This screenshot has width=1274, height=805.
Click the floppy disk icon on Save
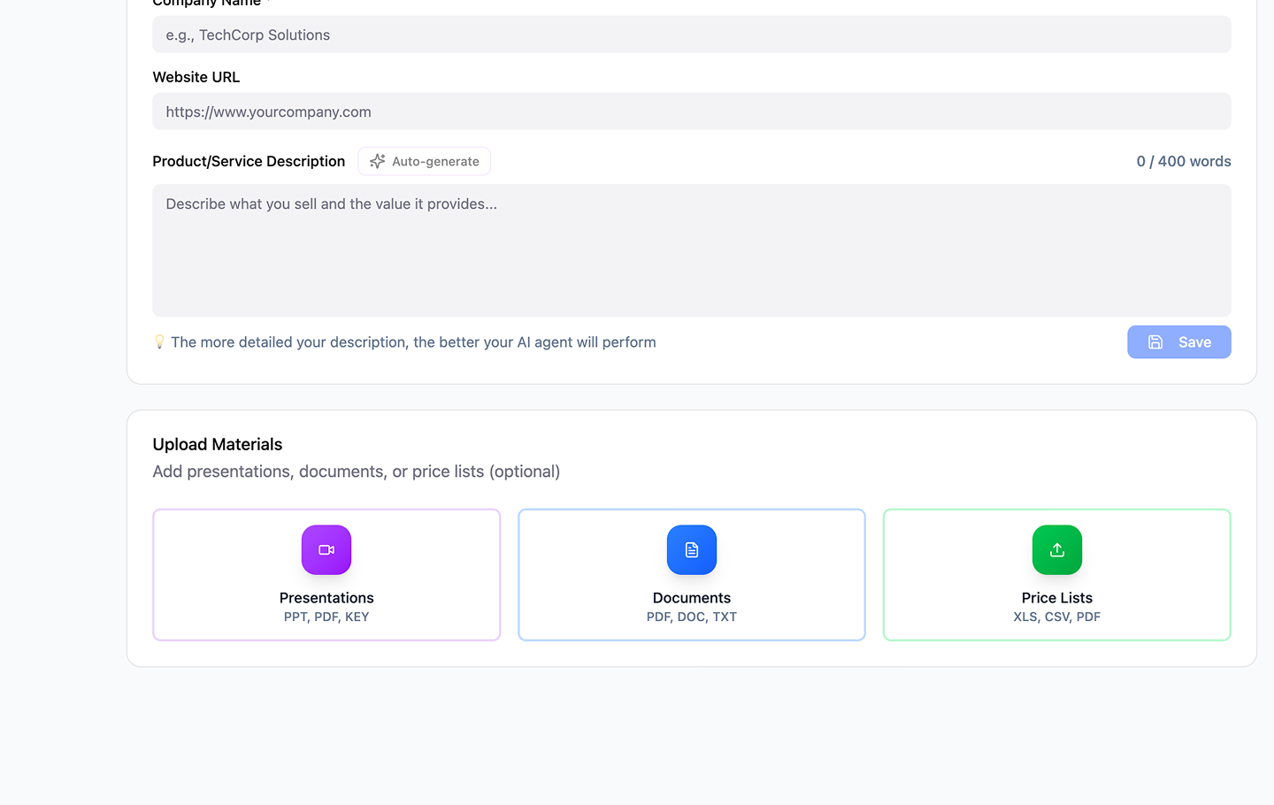(x=1155, y=342)
